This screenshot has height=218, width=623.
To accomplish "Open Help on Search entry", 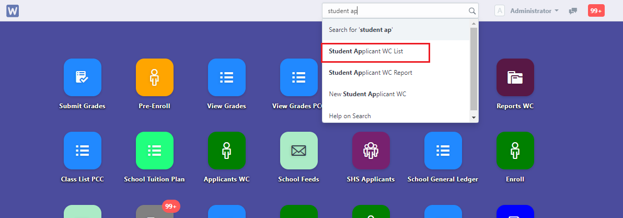I will pos(396,116).
